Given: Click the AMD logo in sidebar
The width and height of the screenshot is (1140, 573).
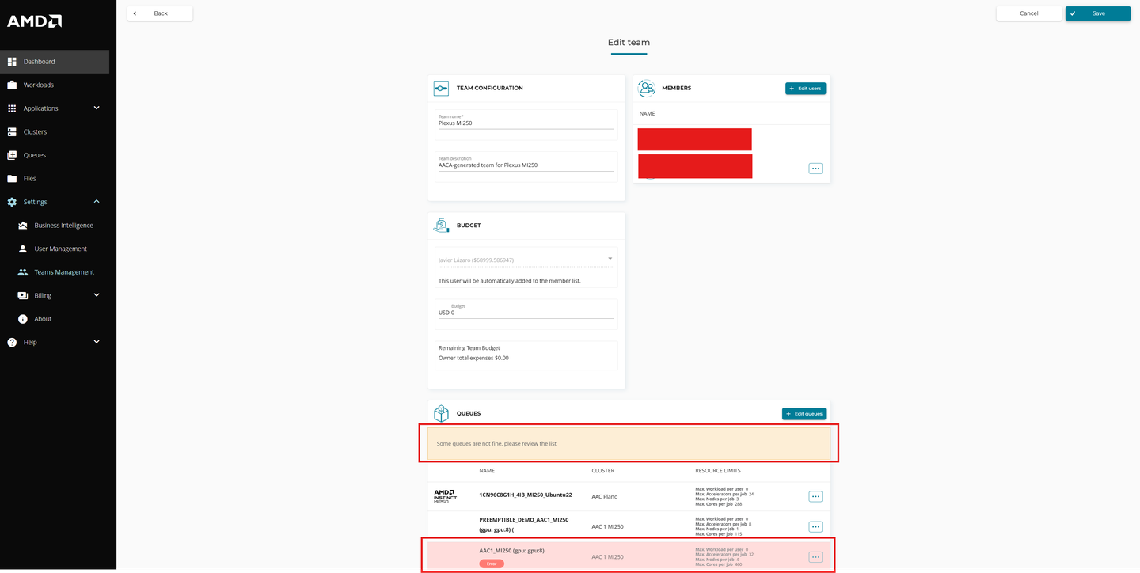Looking at the screenshot, I should coord(34,21).
